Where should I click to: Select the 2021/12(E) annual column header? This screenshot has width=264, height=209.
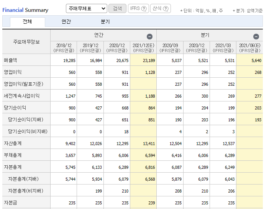pos(143,48)
